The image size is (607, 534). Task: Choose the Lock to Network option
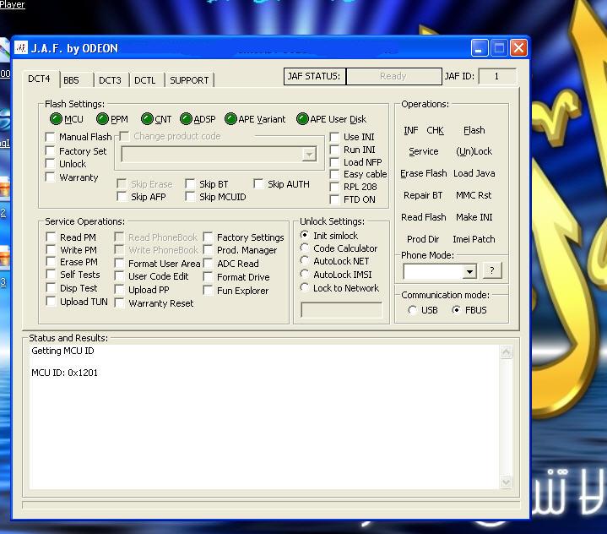(305, 287)
